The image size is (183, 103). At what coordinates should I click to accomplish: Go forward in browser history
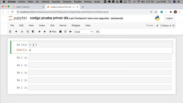tap(8, 12)
